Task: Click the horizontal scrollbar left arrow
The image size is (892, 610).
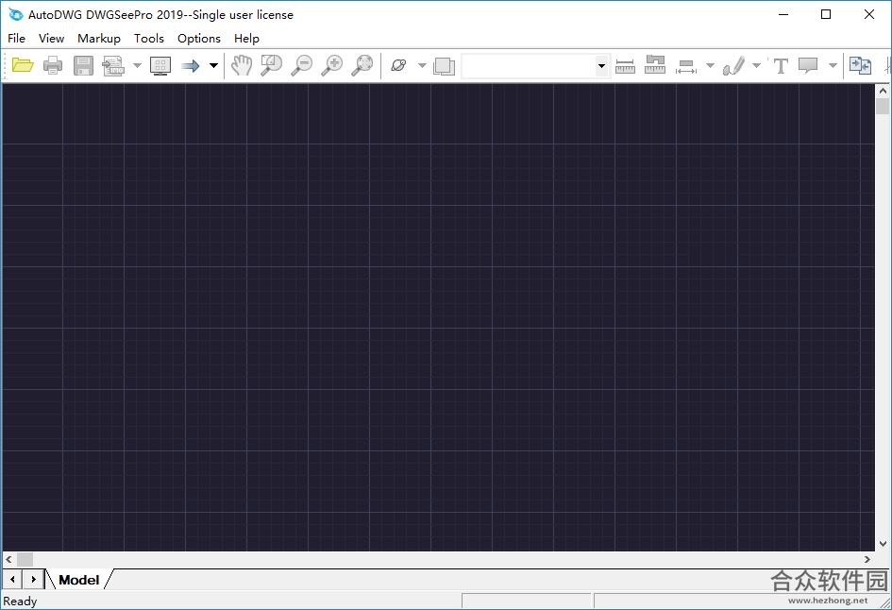Action: coord(8,559)
